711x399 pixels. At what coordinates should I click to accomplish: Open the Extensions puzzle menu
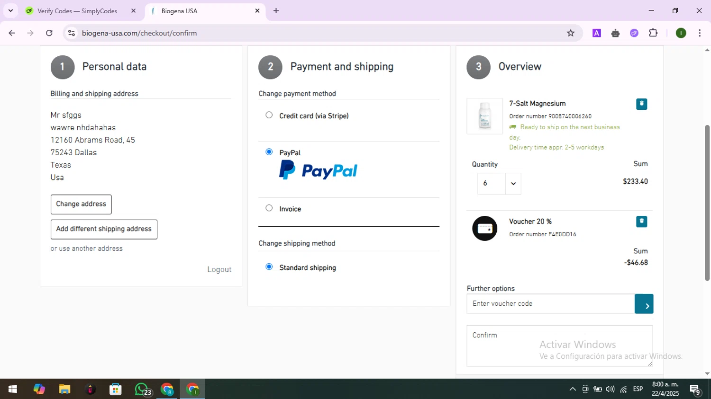tap(653, 33)
